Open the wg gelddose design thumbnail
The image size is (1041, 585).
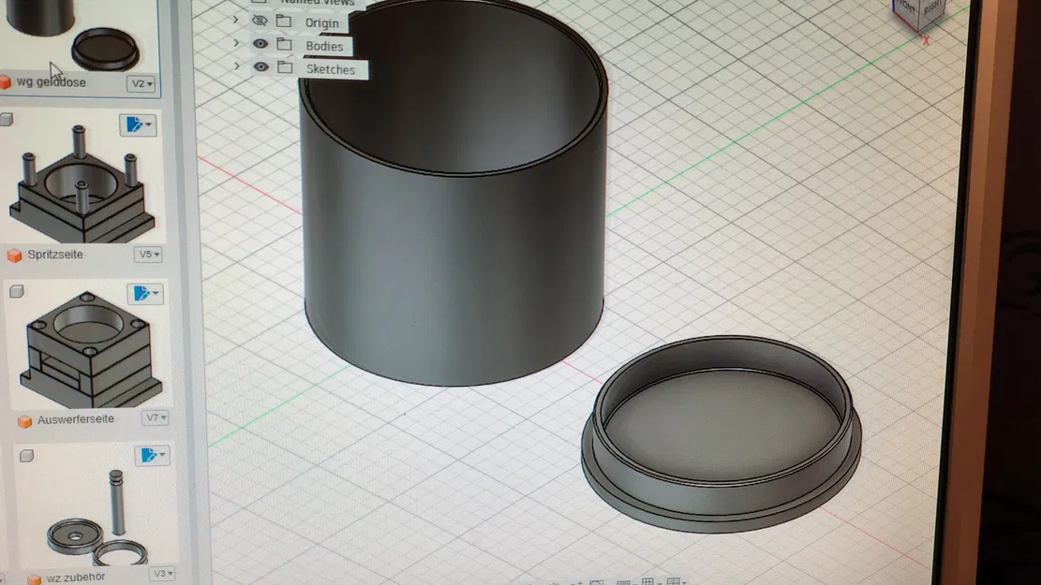point(76,35)
